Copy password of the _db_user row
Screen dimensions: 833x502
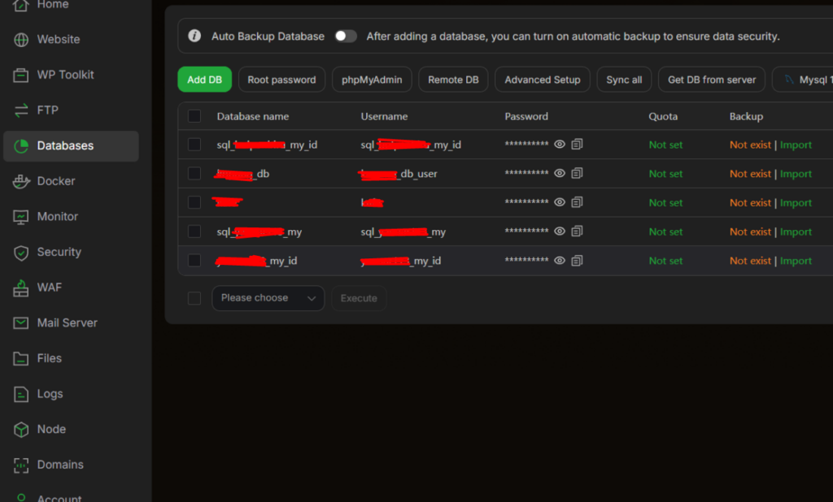577,173
